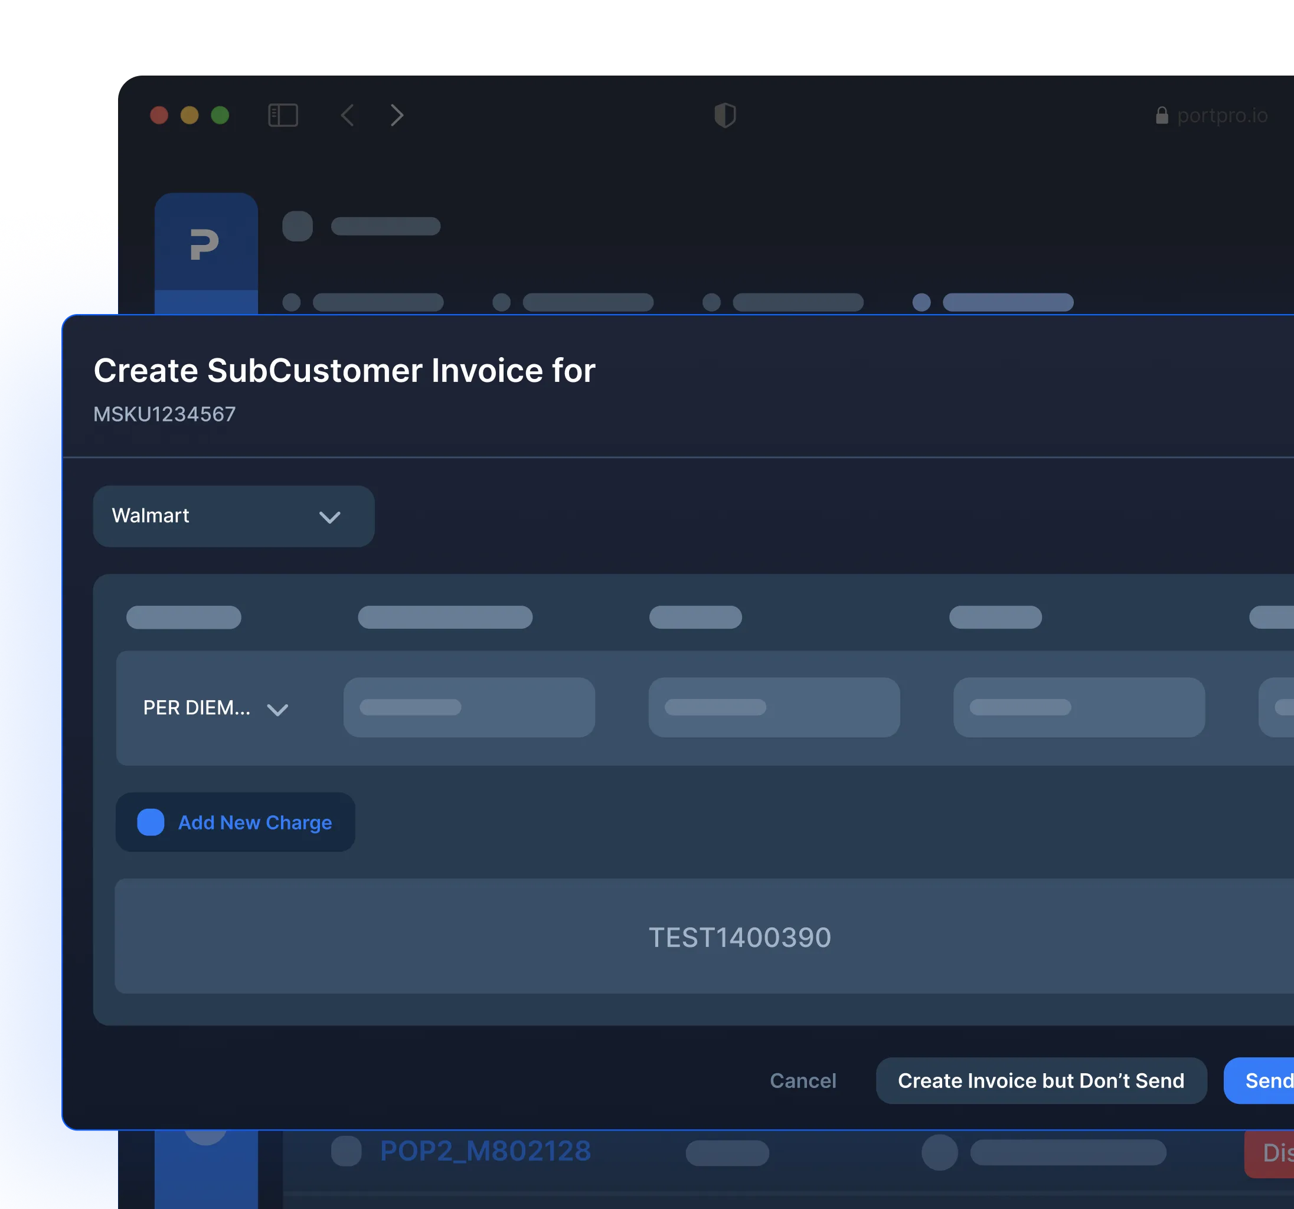Click the blue plus square icon
Screen dimensions: 1294x1209
point(151,822)
